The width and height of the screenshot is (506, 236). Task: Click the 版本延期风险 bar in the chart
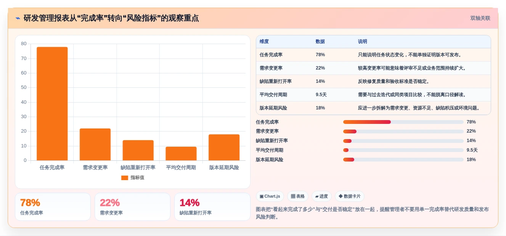pos(224,147)
